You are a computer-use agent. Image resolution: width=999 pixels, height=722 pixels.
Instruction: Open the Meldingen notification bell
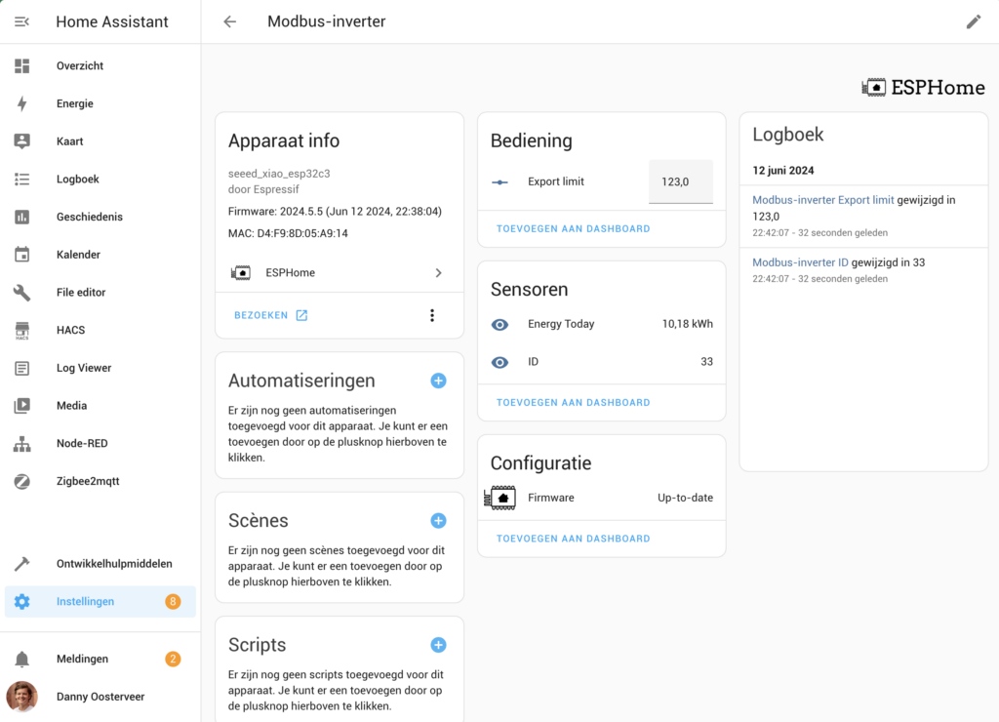[21, 660]
